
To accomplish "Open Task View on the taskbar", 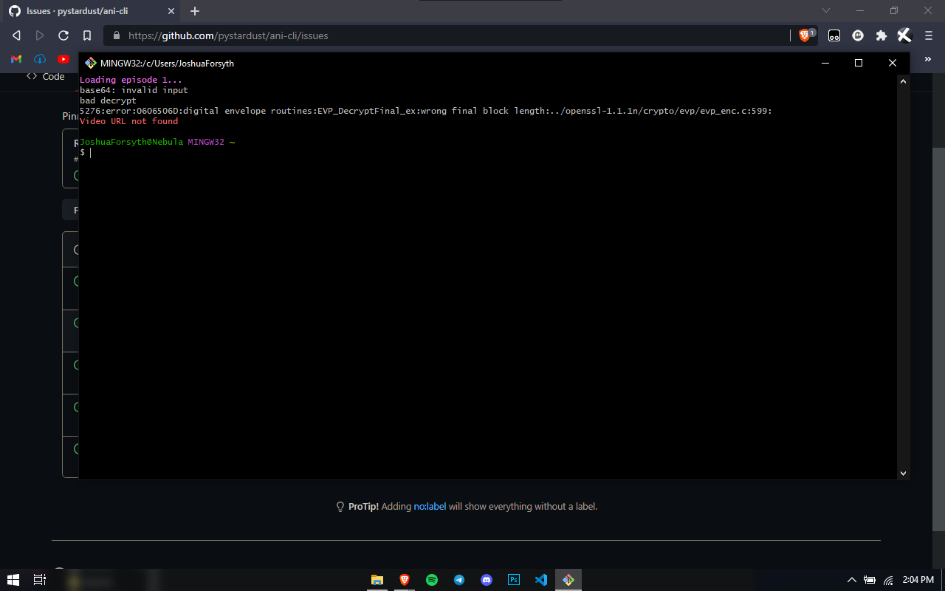I will pyautogui.click(x=40, y=580).
